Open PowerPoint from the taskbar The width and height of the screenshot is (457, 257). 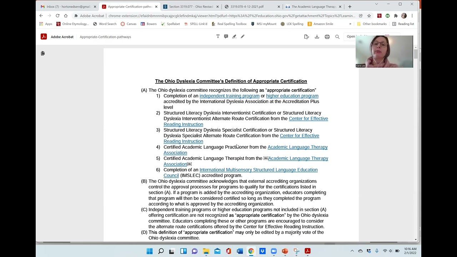pos(285,251)
